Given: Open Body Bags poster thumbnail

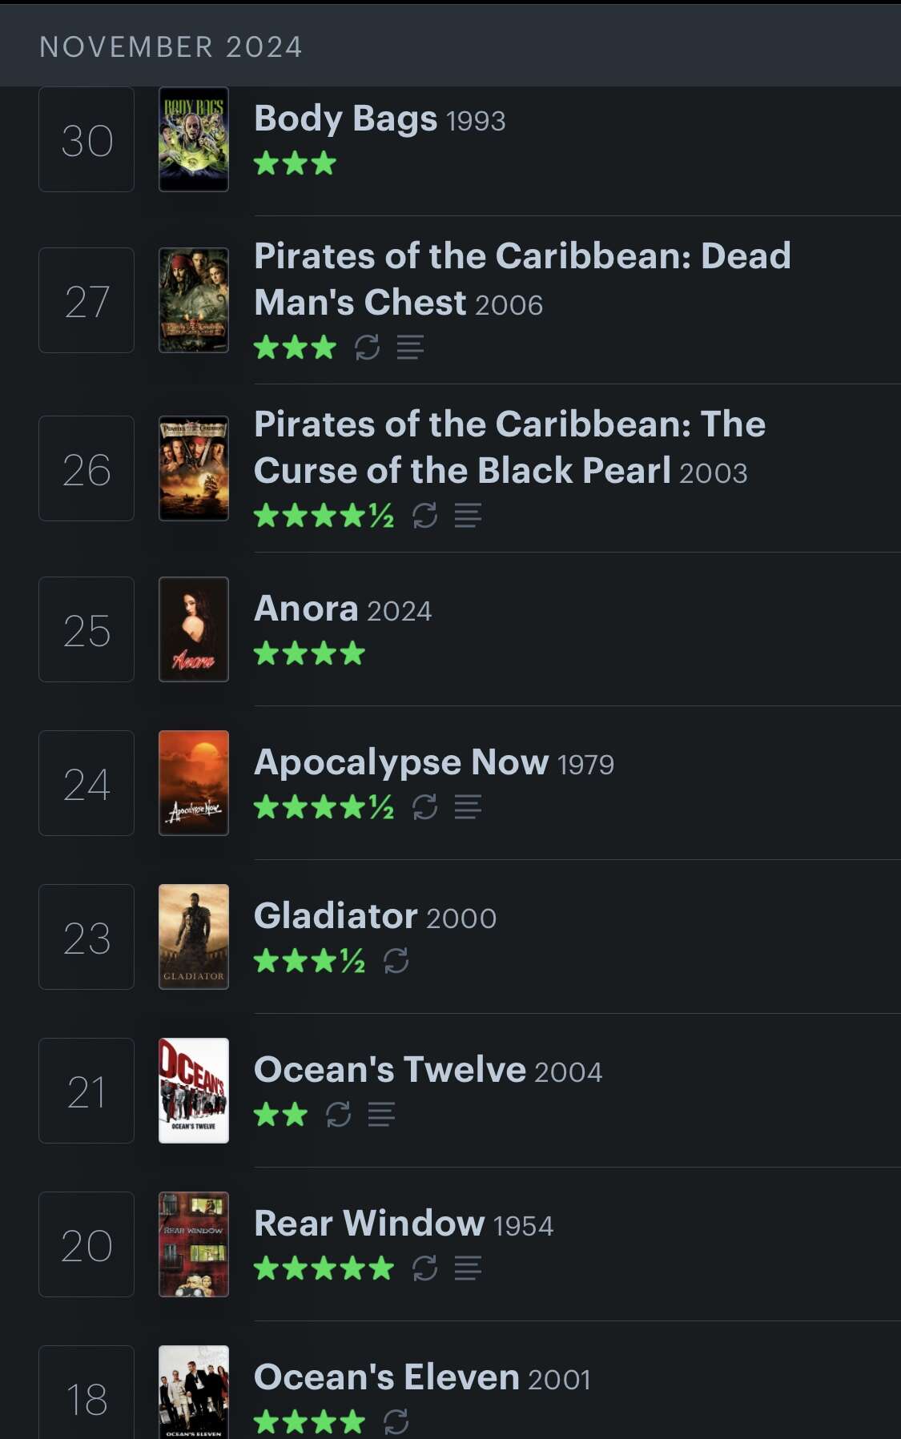Looking at the screenshot, I should [194, 139].
